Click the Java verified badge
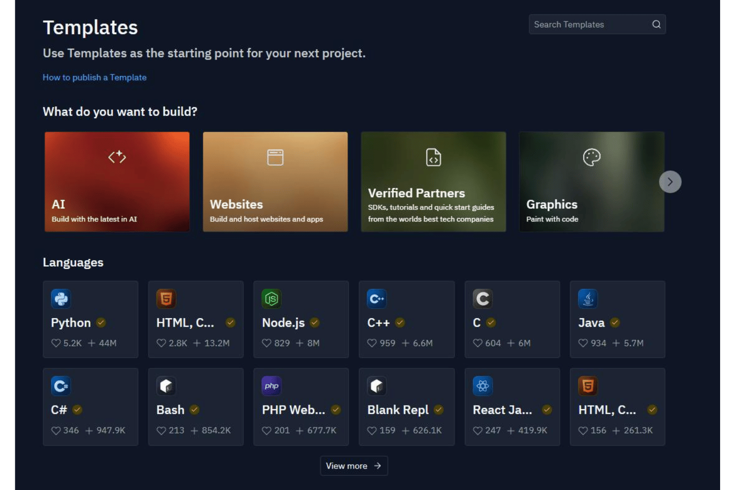The image size is (735, 490). [x=615, y=323]
